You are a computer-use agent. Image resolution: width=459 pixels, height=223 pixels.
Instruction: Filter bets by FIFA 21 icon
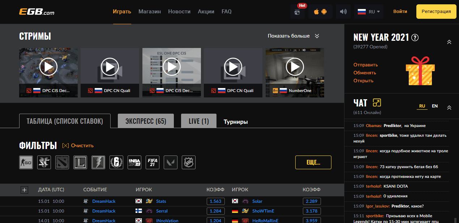coord(153,162)
